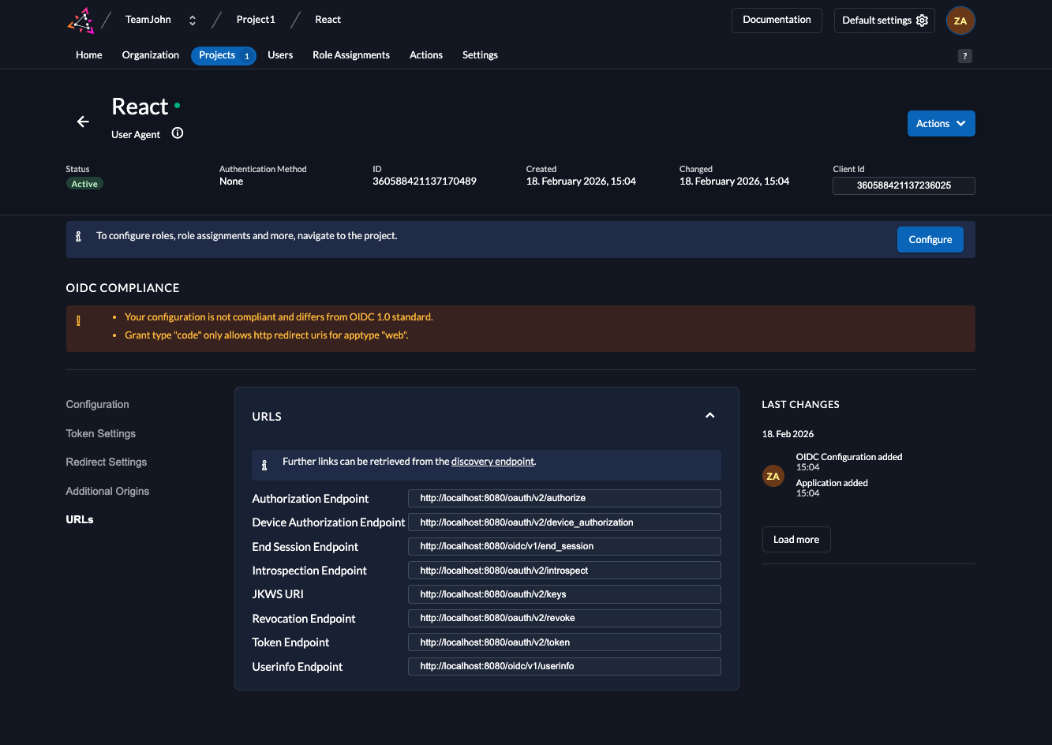Go to Redirect Settings section
The image size is (1052, 745).
point(107,462)
